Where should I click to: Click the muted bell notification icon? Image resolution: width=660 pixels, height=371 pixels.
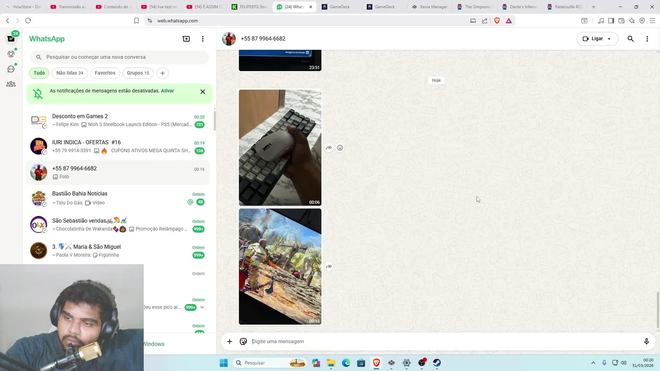38,94
